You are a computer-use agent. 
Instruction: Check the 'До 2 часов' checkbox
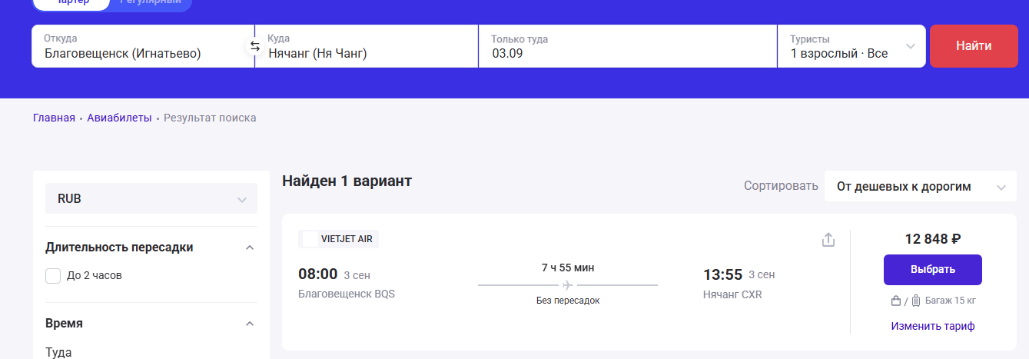[x=53, y=275]
